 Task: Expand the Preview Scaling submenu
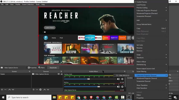tap(151, 8)
